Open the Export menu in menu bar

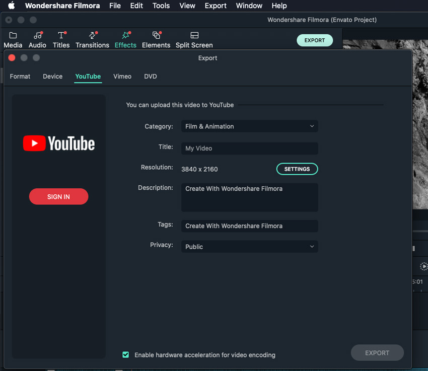(x=216, y=6)
